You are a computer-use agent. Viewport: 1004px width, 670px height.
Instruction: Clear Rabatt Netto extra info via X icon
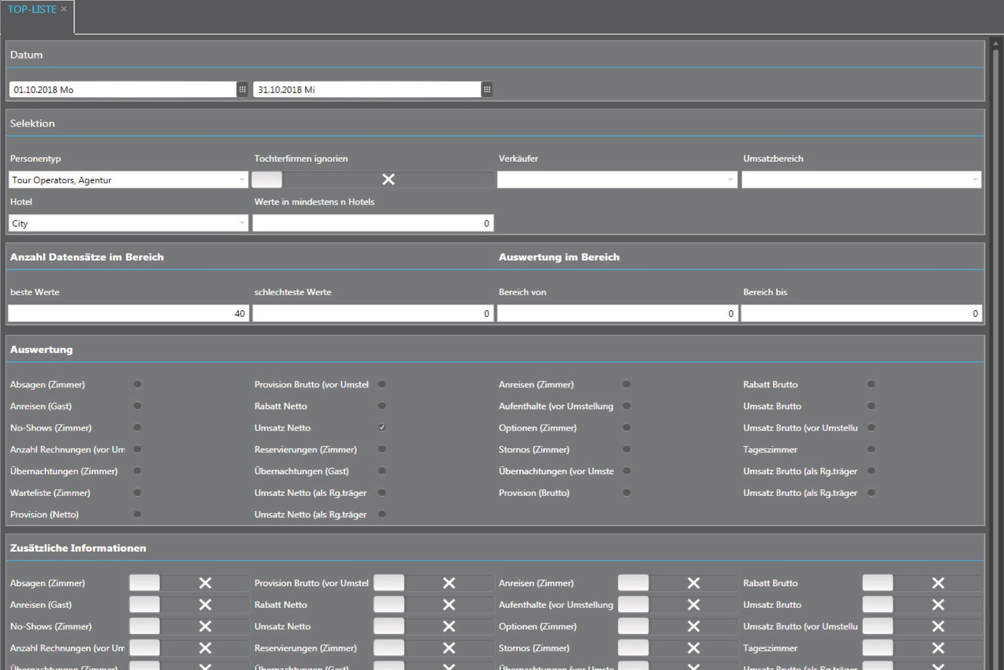coord(448,604)
